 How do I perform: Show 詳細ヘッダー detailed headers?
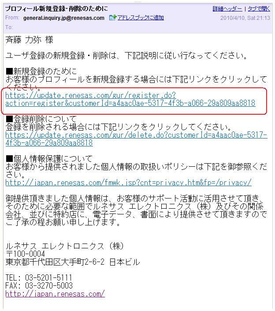click(227, 9)
